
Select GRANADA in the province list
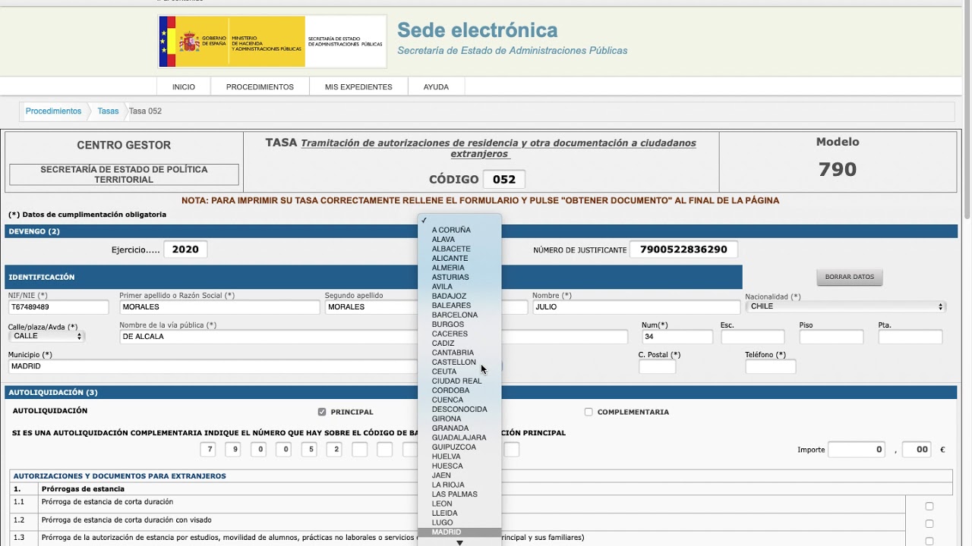[459, 428]
